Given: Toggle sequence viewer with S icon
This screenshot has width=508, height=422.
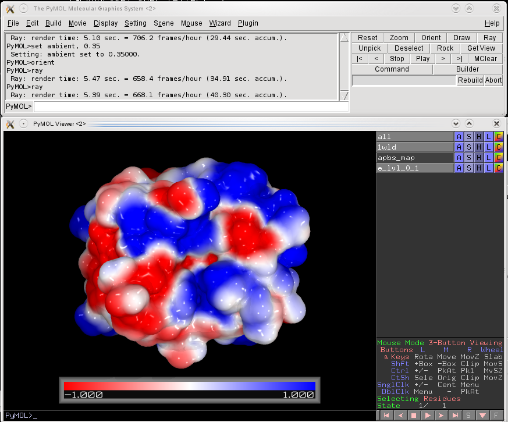Looking at the screenshot, I should click(x=468, y=415).
